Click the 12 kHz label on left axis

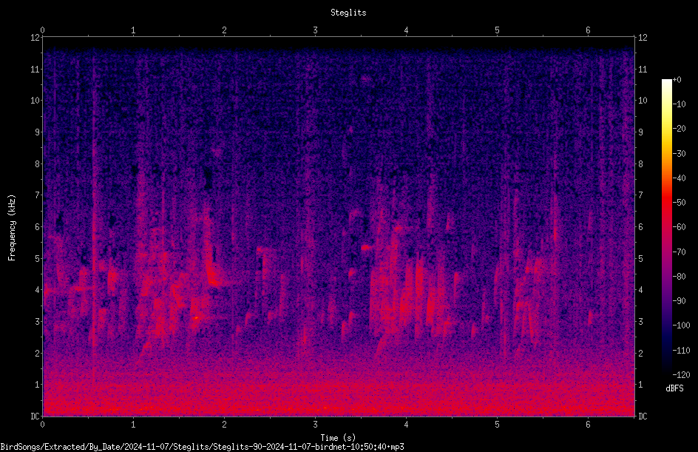pyautogui.click(x=35, y=38)
